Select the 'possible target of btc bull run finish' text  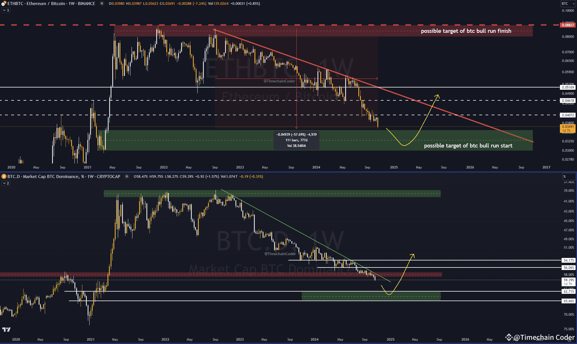coord(466,31)
